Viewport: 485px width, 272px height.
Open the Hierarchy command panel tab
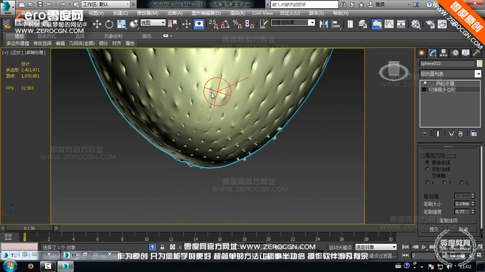tap(443, 53)
